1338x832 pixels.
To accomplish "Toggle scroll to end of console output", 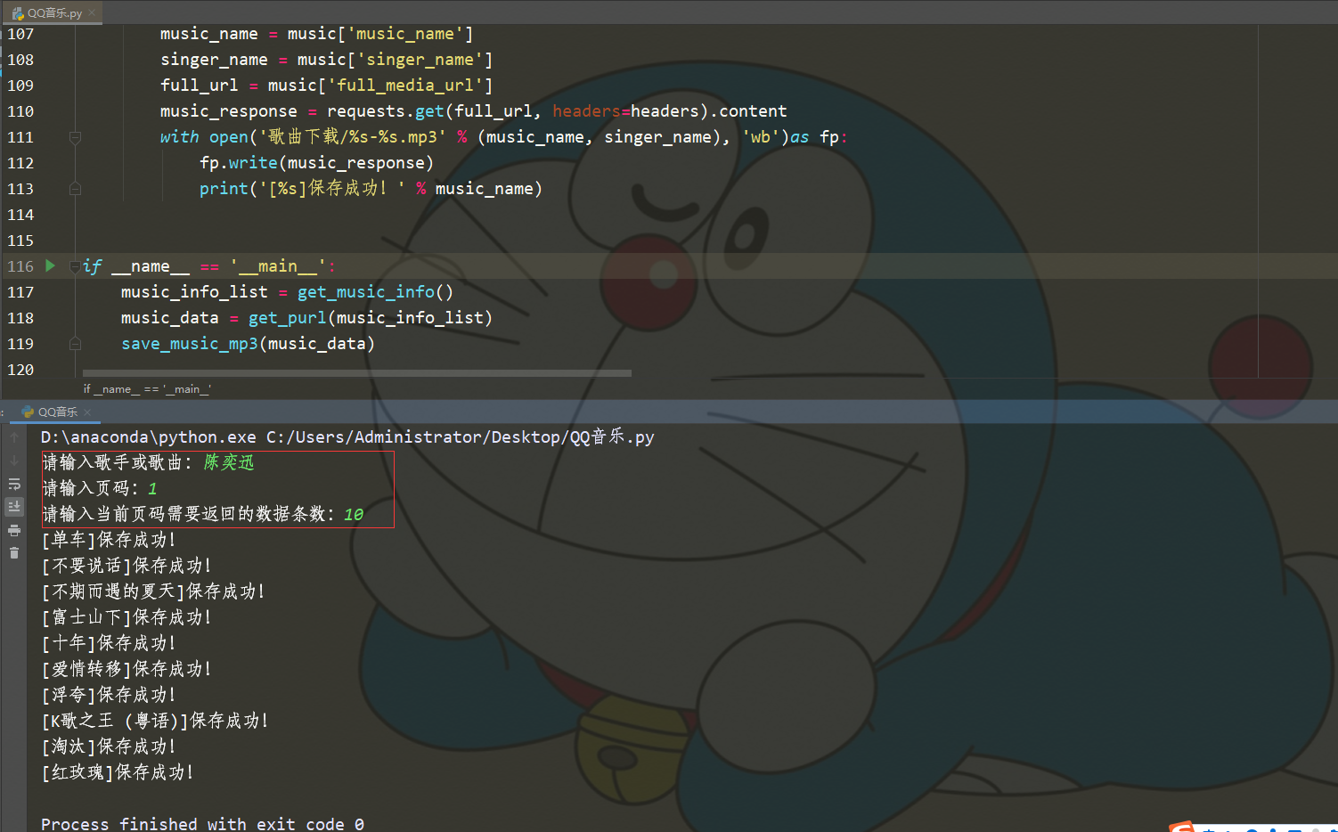I will pyautogui.click(x=14, y=507).
